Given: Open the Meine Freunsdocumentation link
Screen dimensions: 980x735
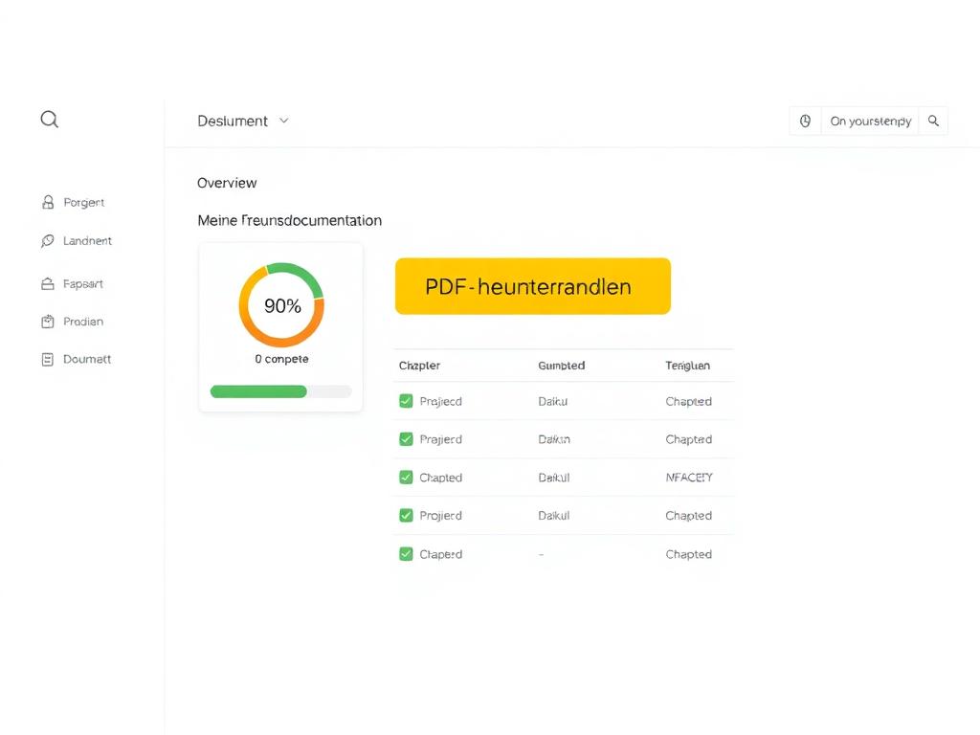Looking at the screenshot, I should point(290,219).
